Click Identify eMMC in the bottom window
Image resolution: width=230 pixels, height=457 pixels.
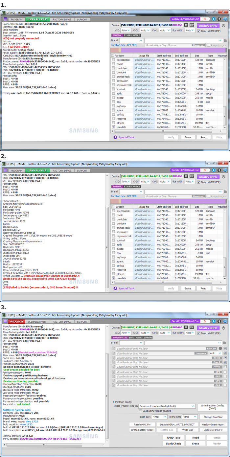(208, 328)
